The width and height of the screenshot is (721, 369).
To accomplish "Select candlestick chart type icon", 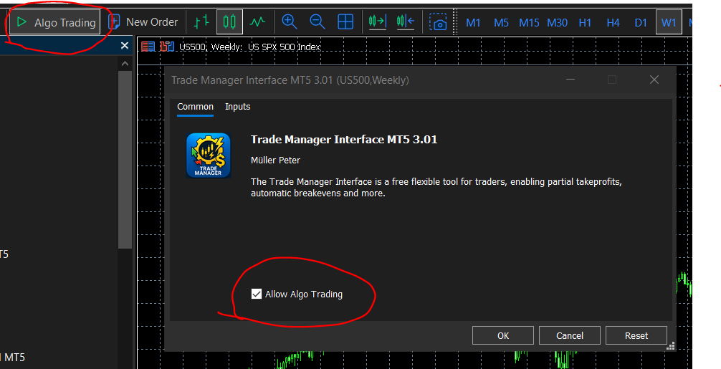I will [x=229, y=21].
